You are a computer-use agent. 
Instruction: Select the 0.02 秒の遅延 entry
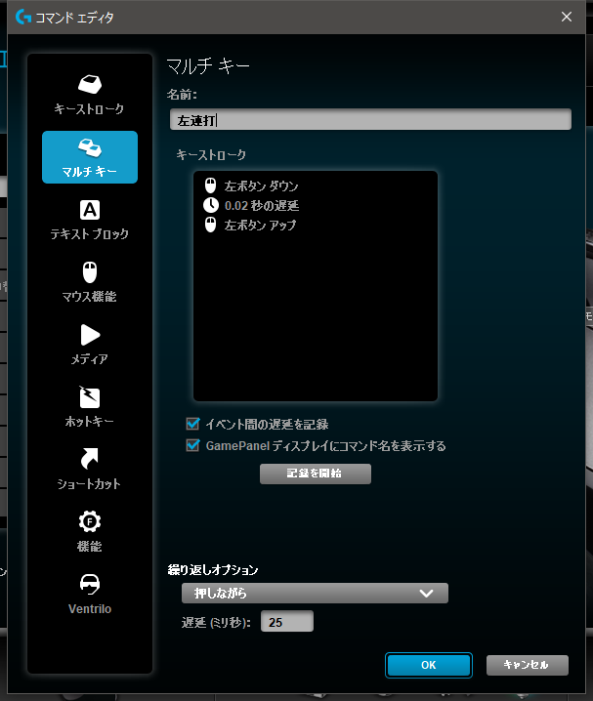[x=261, y=205]
